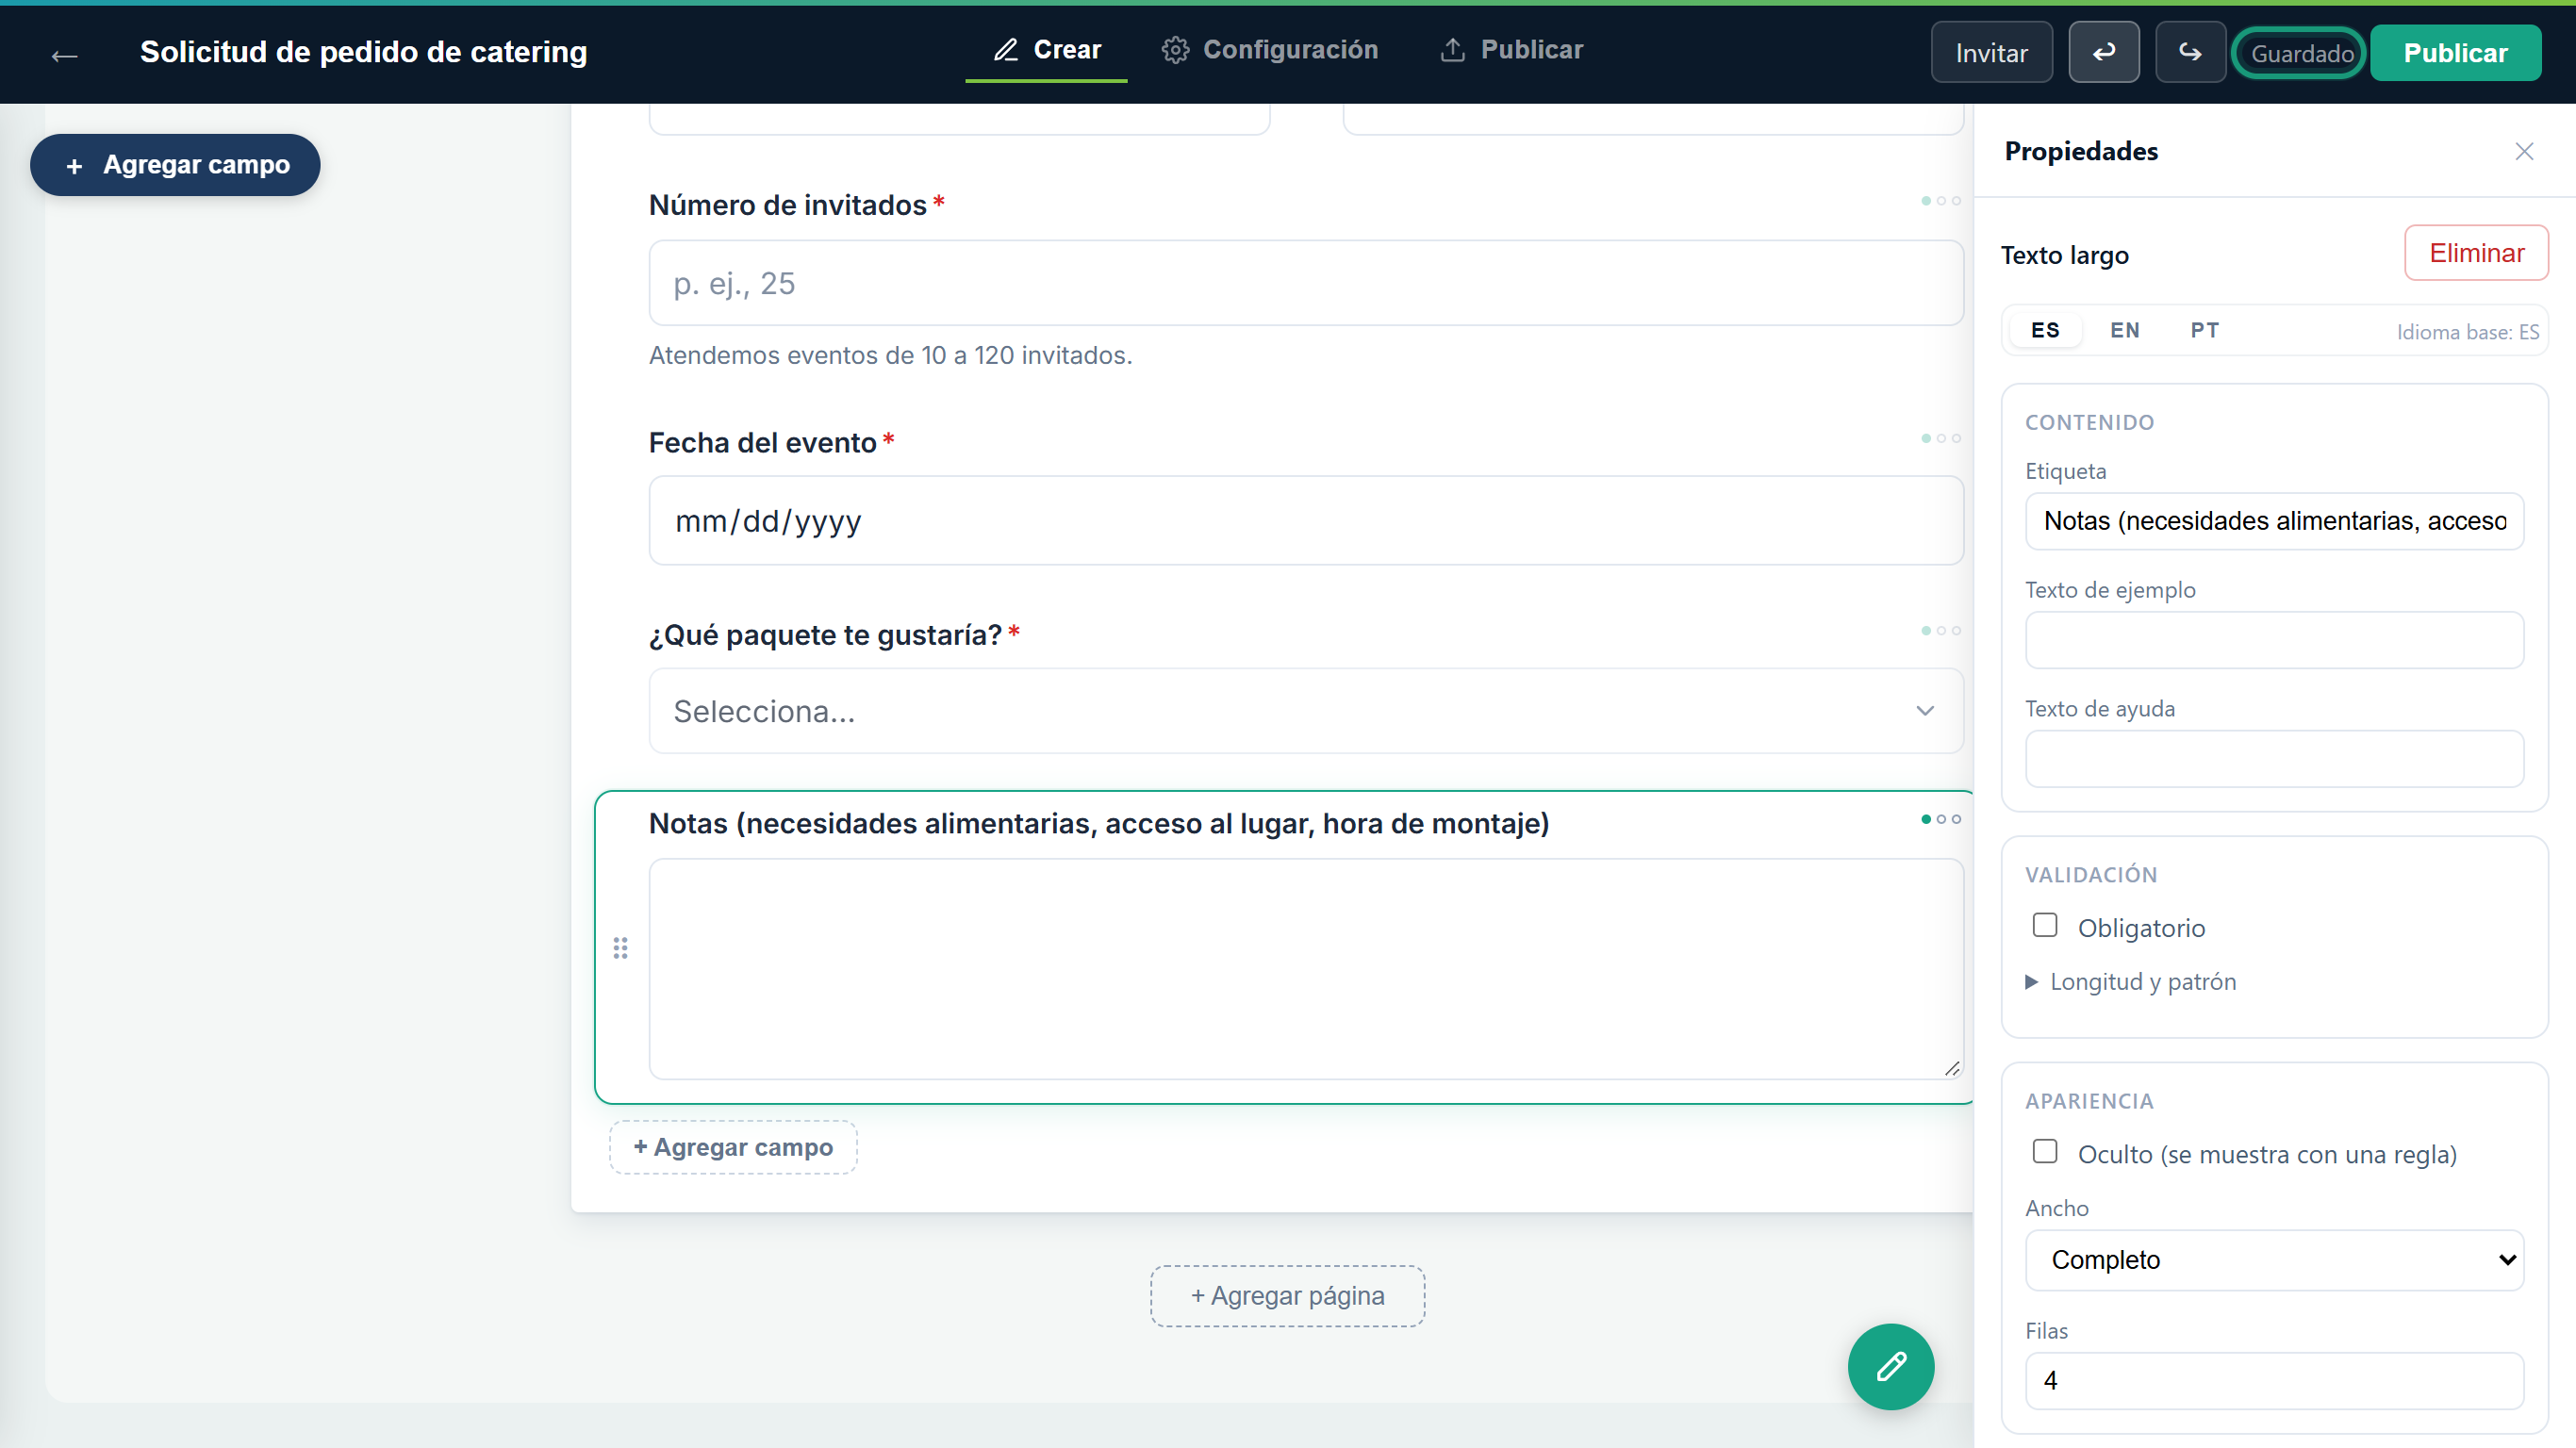
Task: Grab the drag handle of Notas field
Action: click(620, 947)
